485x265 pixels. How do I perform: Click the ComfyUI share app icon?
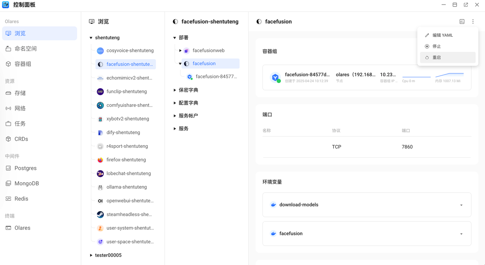pyautogui.click(x=100, y=105)
